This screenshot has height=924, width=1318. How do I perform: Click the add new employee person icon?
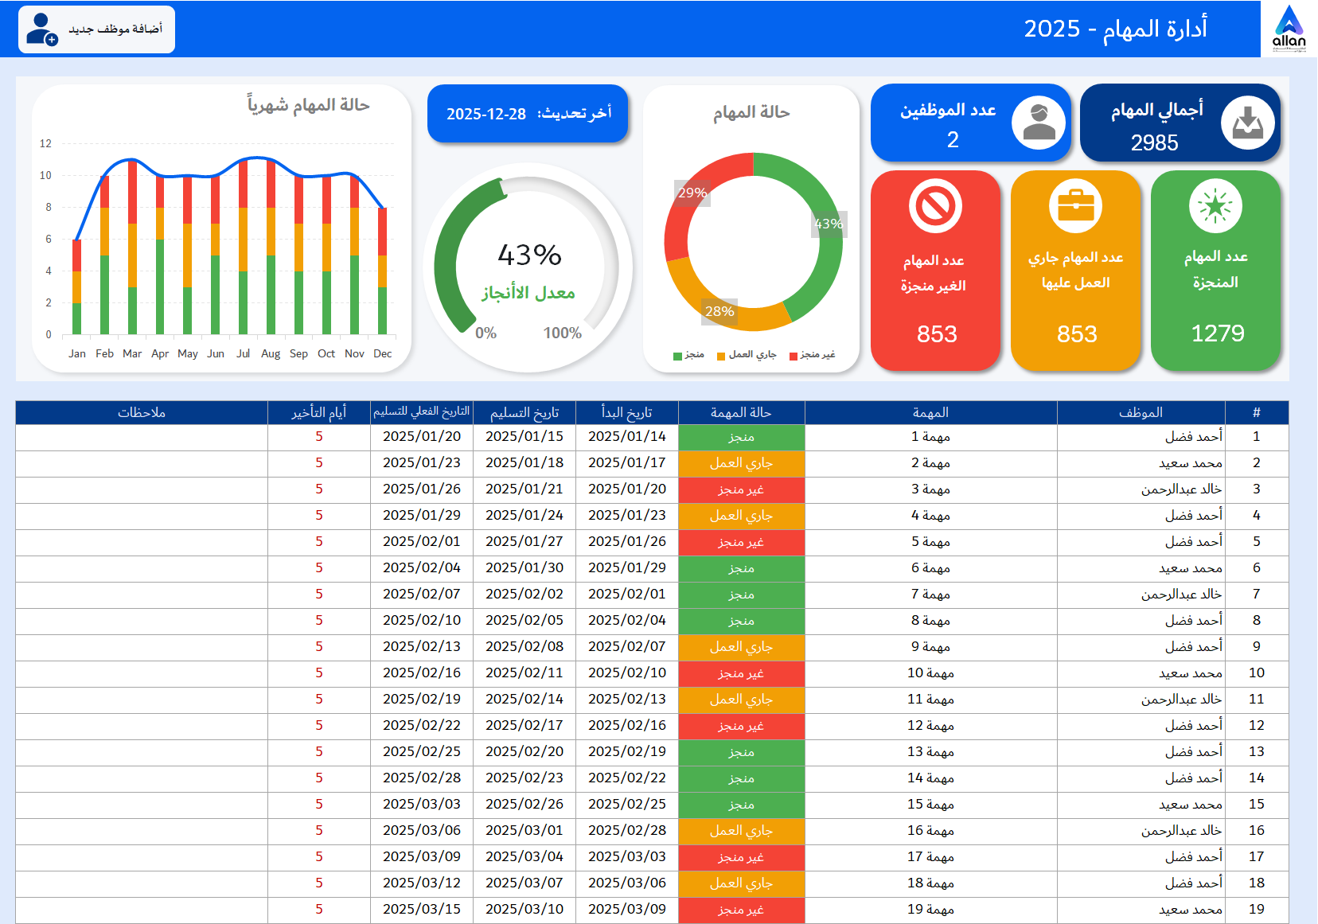(41, 29)
